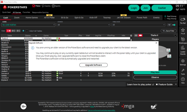Open the Jet Set Season tab
Screen dimensions: 187x112
coord(123,18)
